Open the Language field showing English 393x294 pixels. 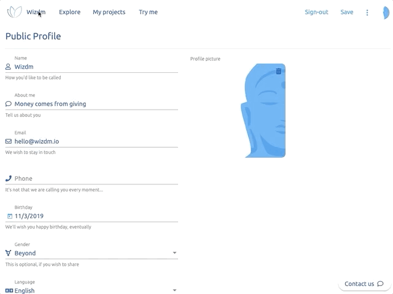(91, 290)
